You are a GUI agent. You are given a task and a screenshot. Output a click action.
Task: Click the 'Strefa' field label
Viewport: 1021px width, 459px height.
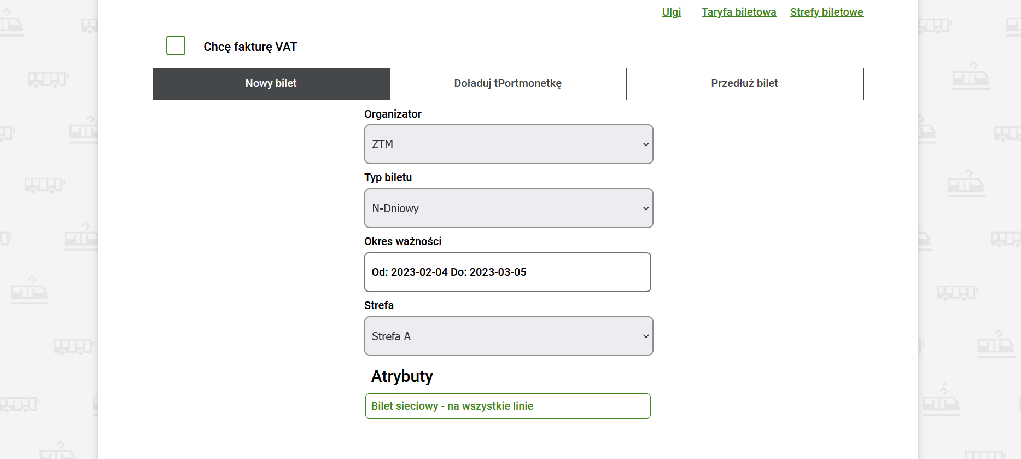point(378,305)
